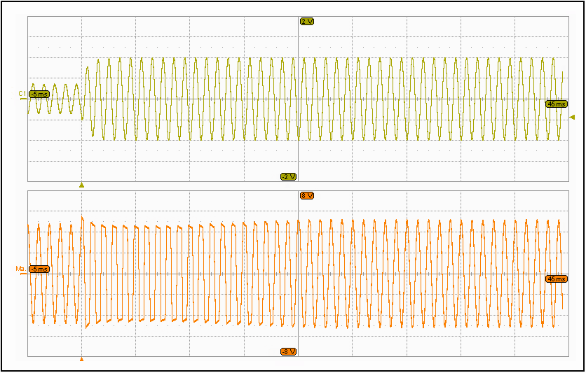This screenshot has height=373, width=586.
Task: Click the orange math waveform trace
Action: tap(421, 273)
